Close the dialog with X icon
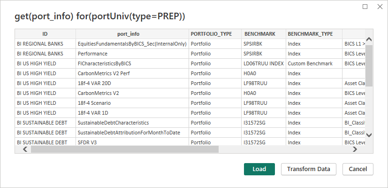388x188 pixels. pyautogui.click(x=380, y=7)
